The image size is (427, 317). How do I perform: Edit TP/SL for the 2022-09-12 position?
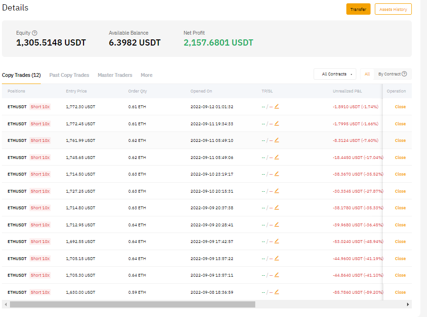click(277, 106)
